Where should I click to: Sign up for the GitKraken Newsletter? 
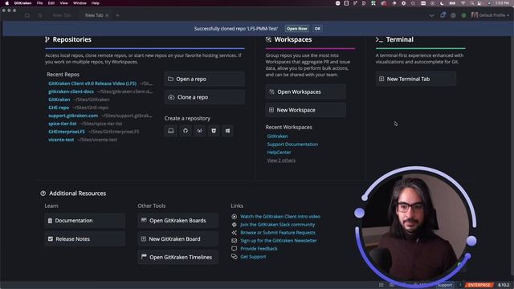279,241
